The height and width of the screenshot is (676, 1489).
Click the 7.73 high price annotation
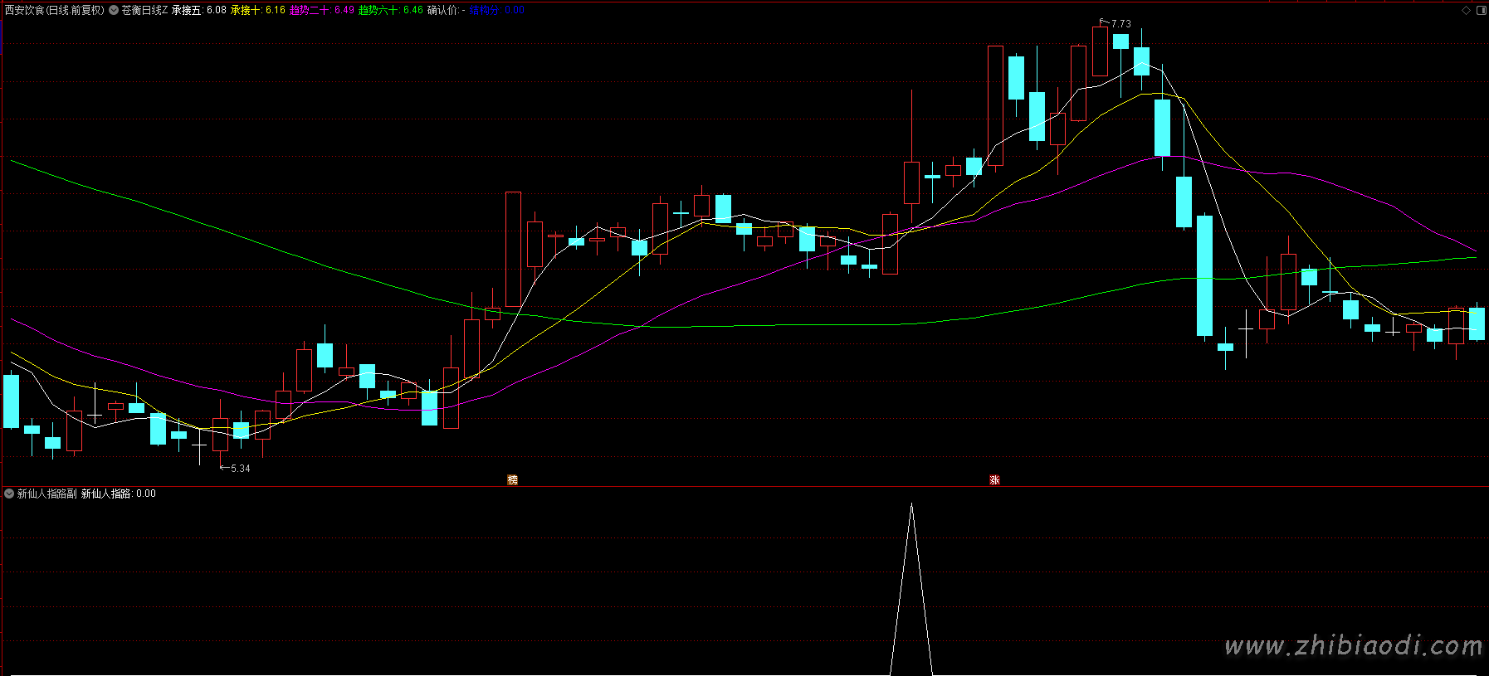[1120, 24]
